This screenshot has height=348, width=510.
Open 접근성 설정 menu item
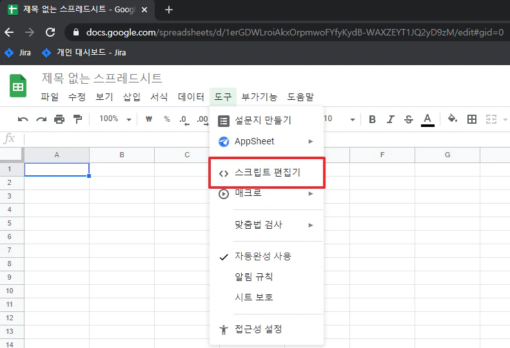tap(267, 329)
